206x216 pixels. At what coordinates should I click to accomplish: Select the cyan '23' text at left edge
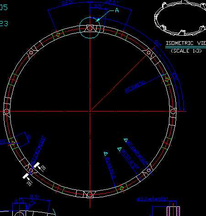pyautogui.click(x=4, y=24)
